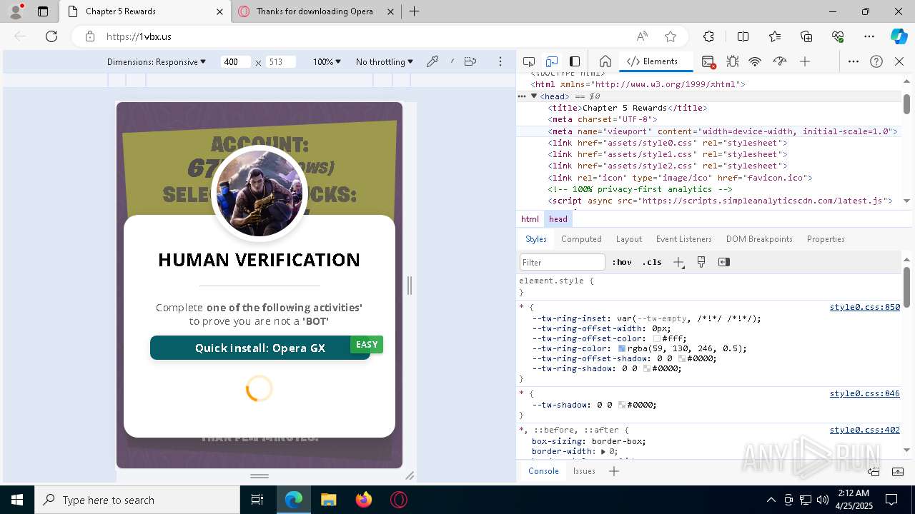Open DevTools customize ellipsis menu
Screen dimensions: 915x514
[854, 61]
